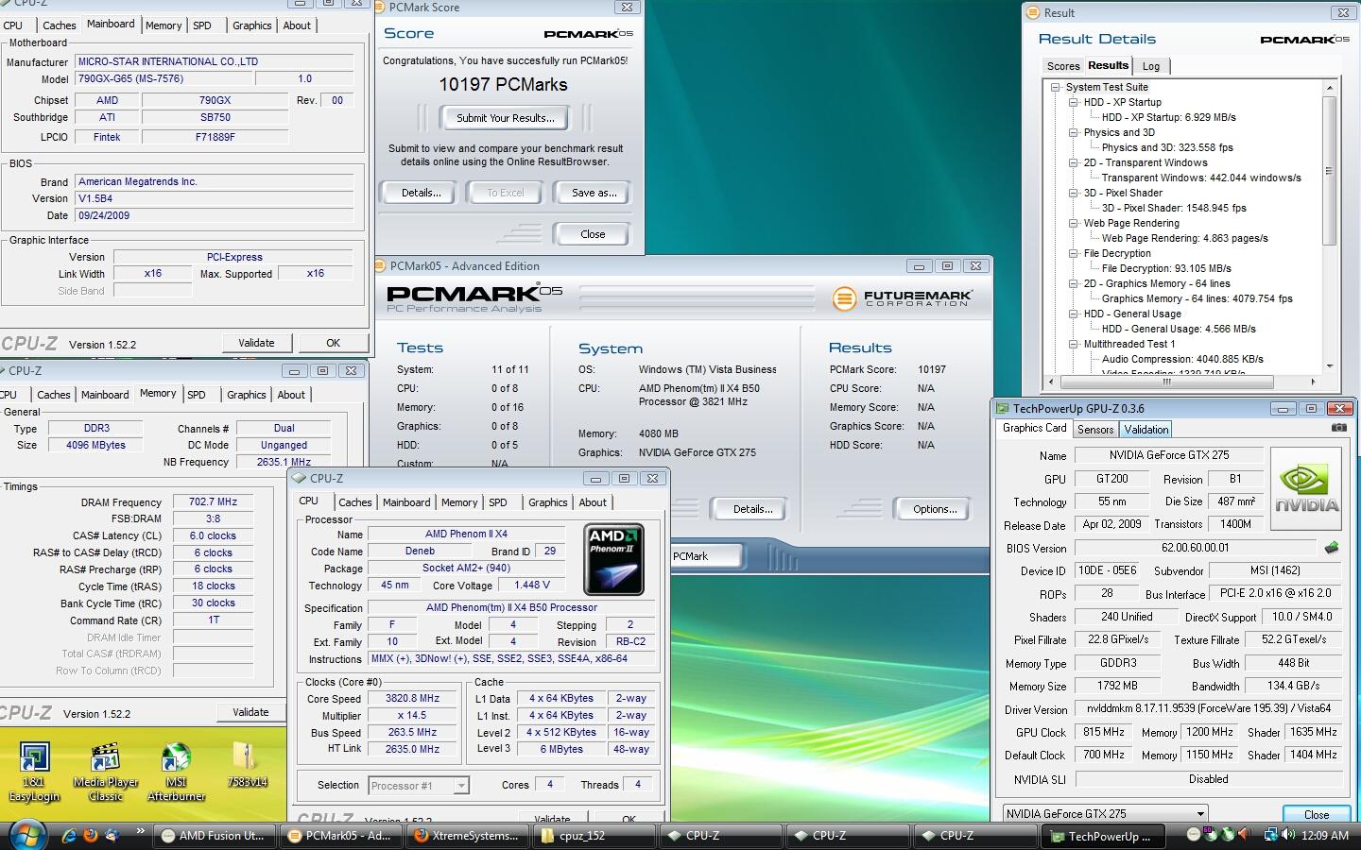Click Close button in GPU-Z
This screenshot has height=850, width=1361.
point(1316,814)
